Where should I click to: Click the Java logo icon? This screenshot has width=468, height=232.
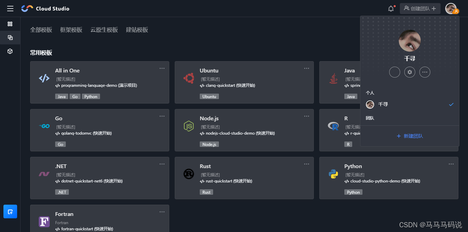[333, 78]
